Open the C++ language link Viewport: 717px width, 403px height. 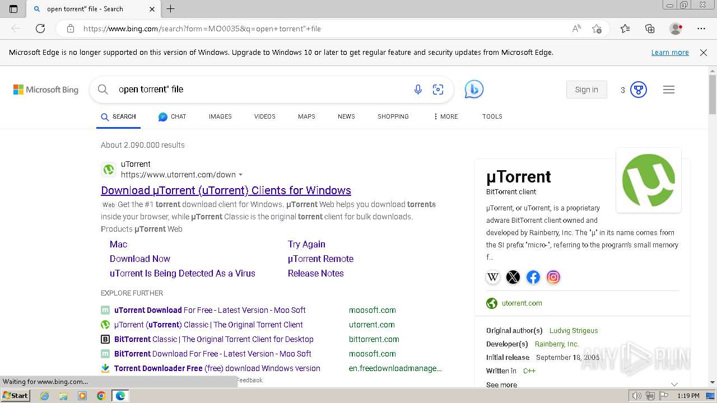(x=529, y=371)
